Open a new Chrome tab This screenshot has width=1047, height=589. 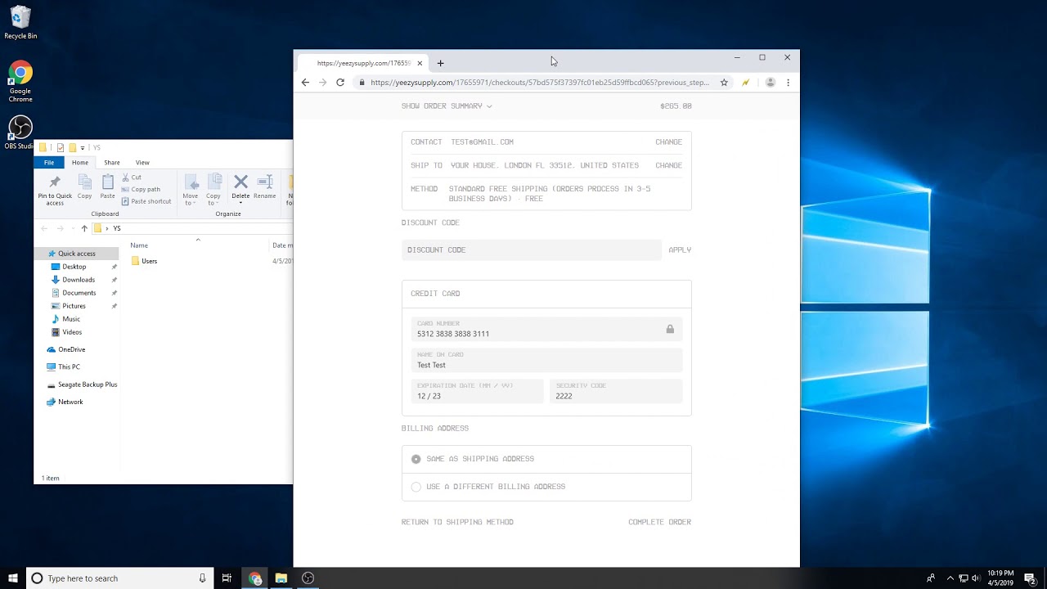pos(440,63)
